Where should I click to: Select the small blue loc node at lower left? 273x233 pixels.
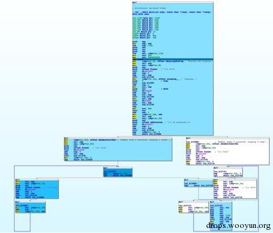click(30, 207)
